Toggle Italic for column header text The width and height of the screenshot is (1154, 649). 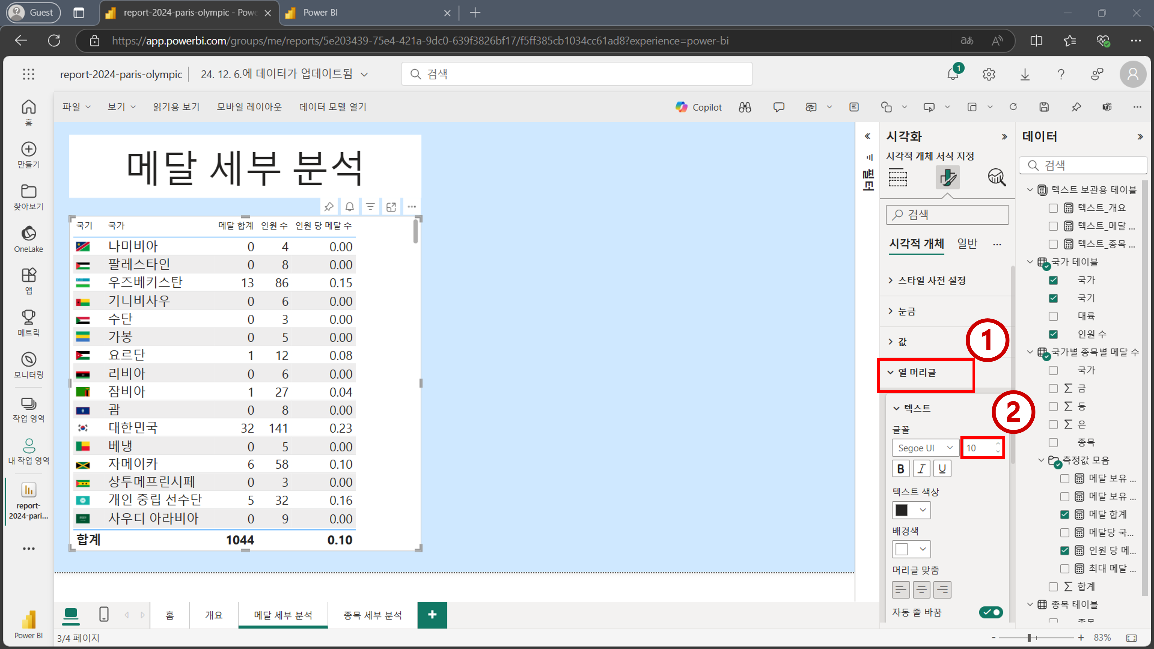pos(922,469)
